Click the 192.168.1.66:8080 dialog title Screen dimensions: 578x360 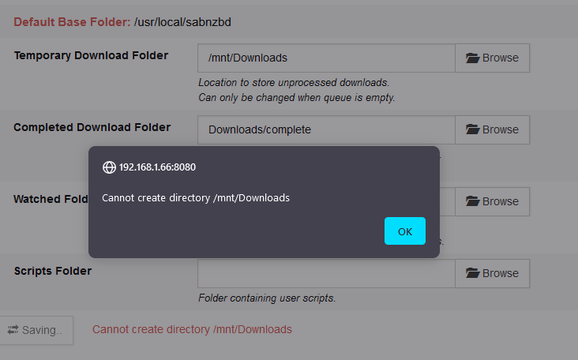[157, 167]
